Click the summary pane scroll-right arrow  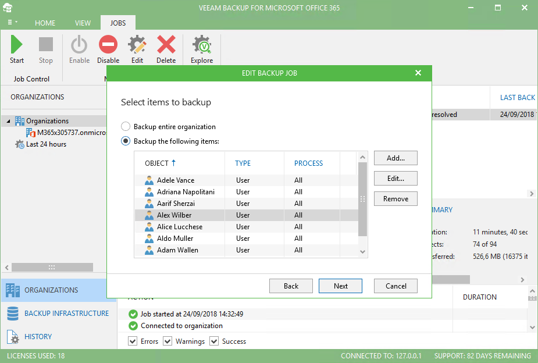[x=522, y=280]
